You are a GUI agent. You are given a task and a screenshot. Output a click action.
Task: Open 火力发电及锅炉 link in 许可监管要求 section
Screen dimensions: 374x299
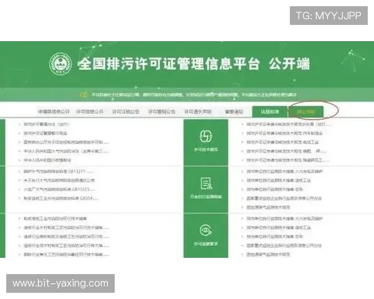pos(285,219)
